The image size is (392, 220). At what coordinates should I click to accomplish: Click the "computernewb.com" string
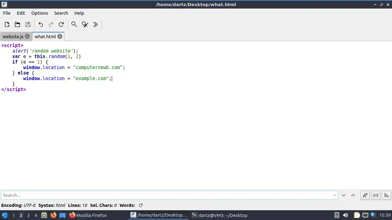[x=98, y=67]
